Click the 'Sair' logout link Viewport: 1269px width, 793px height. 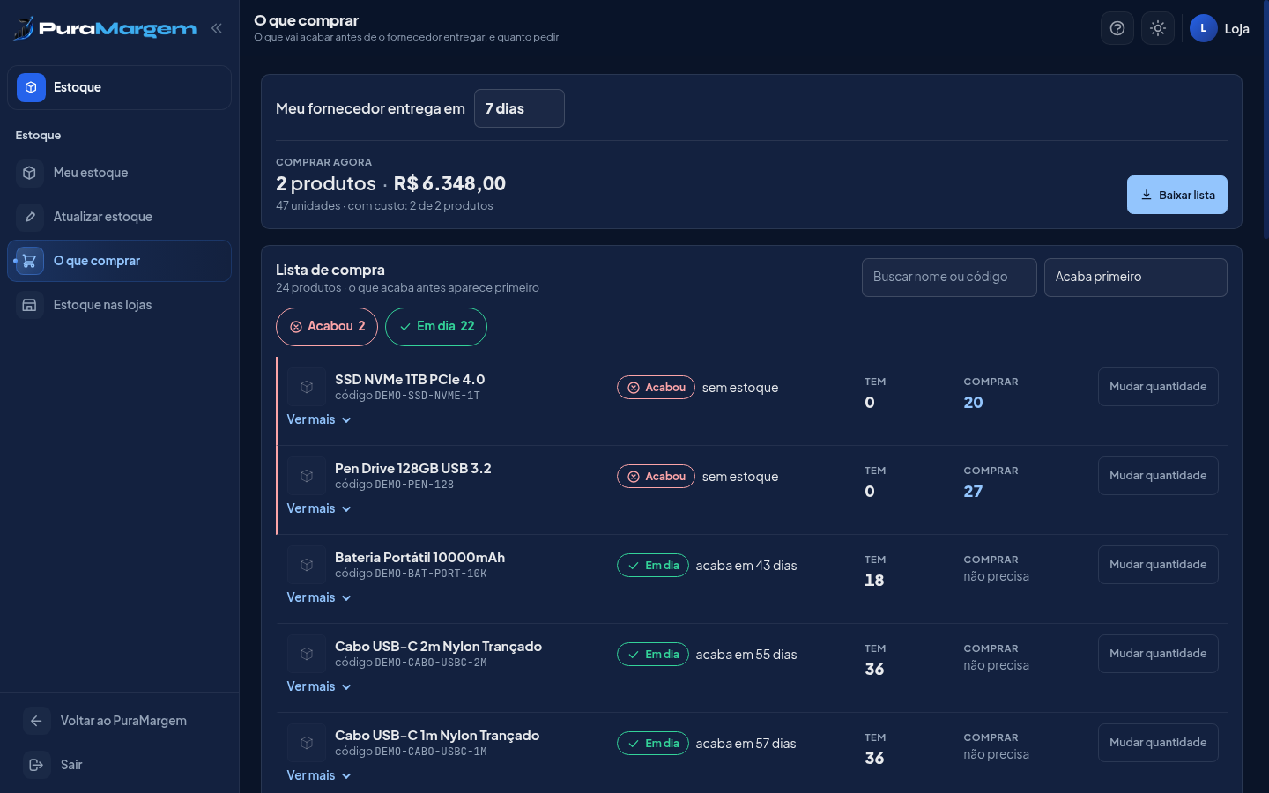(x=119, y=765)
